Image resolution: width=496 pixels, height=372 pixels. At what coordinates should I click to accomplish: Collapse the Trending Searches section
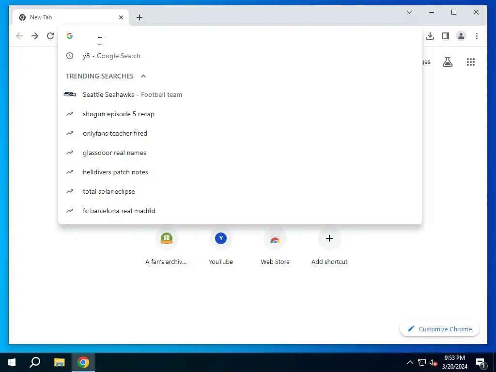(143, 76)
